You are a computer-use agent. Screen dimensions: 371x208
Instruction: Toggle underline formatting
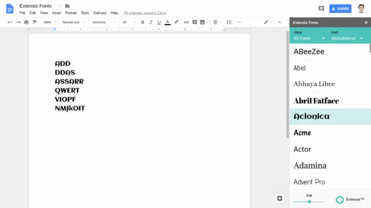click(159, 22)
